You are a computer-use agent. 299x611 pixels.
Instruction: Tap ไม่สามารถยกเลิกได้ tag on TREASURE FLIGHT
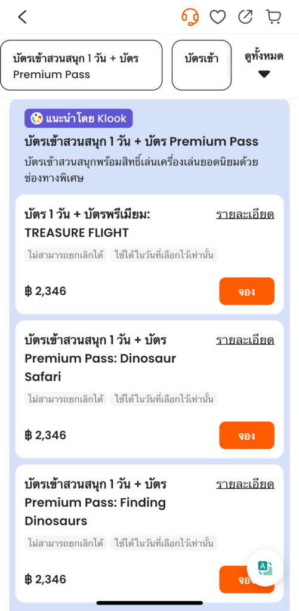point(66,255)
